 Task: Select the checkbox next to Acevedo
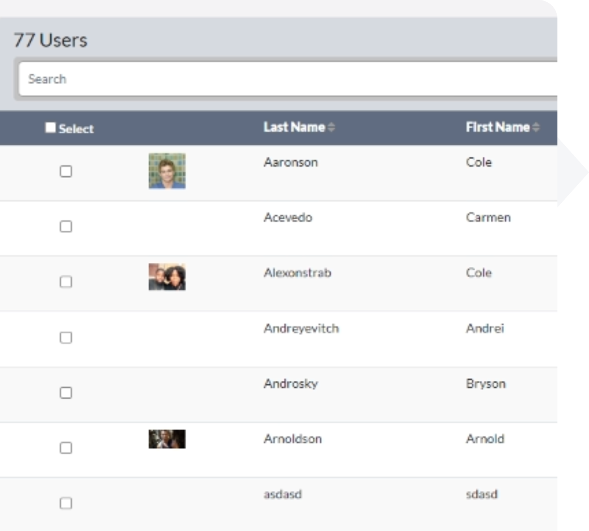coord(66,227)
